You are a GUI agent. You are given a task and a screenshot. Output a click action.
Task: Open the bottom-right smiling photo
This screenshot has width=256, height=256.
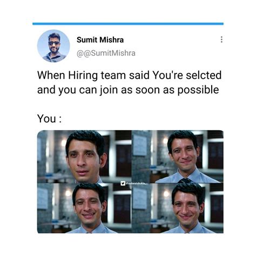pyautogui.click(x=178, y=208)
